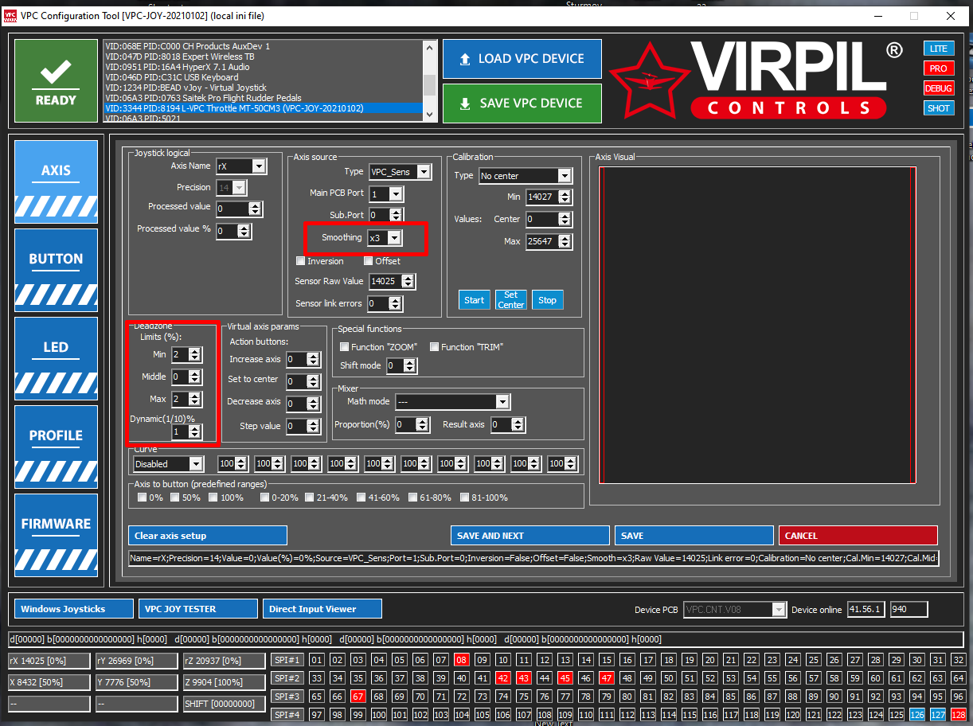Screen dimensions: 973x726
Task: Save settings to VPC device
Action: point(522,103)
